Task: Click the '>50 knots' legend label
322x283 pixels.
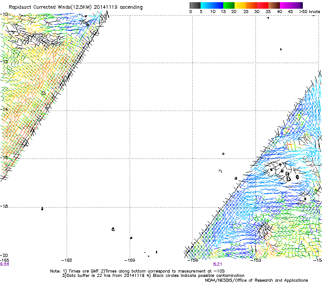Action: click(309, 12)
